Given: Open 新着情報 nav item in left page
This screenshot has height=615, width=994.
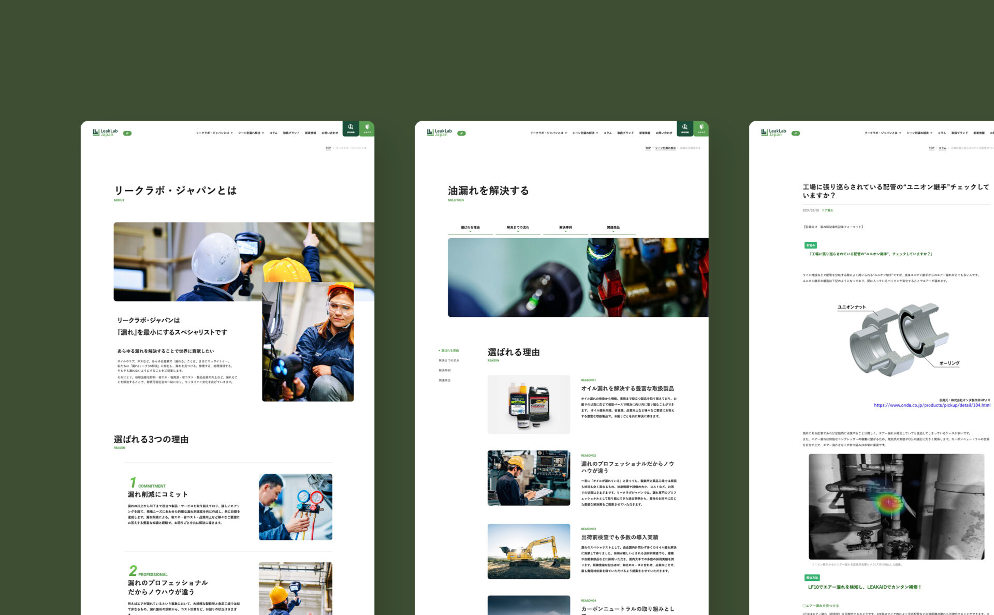Looking at the screenshot, I should pyautogui.click(x=311, y=133).
